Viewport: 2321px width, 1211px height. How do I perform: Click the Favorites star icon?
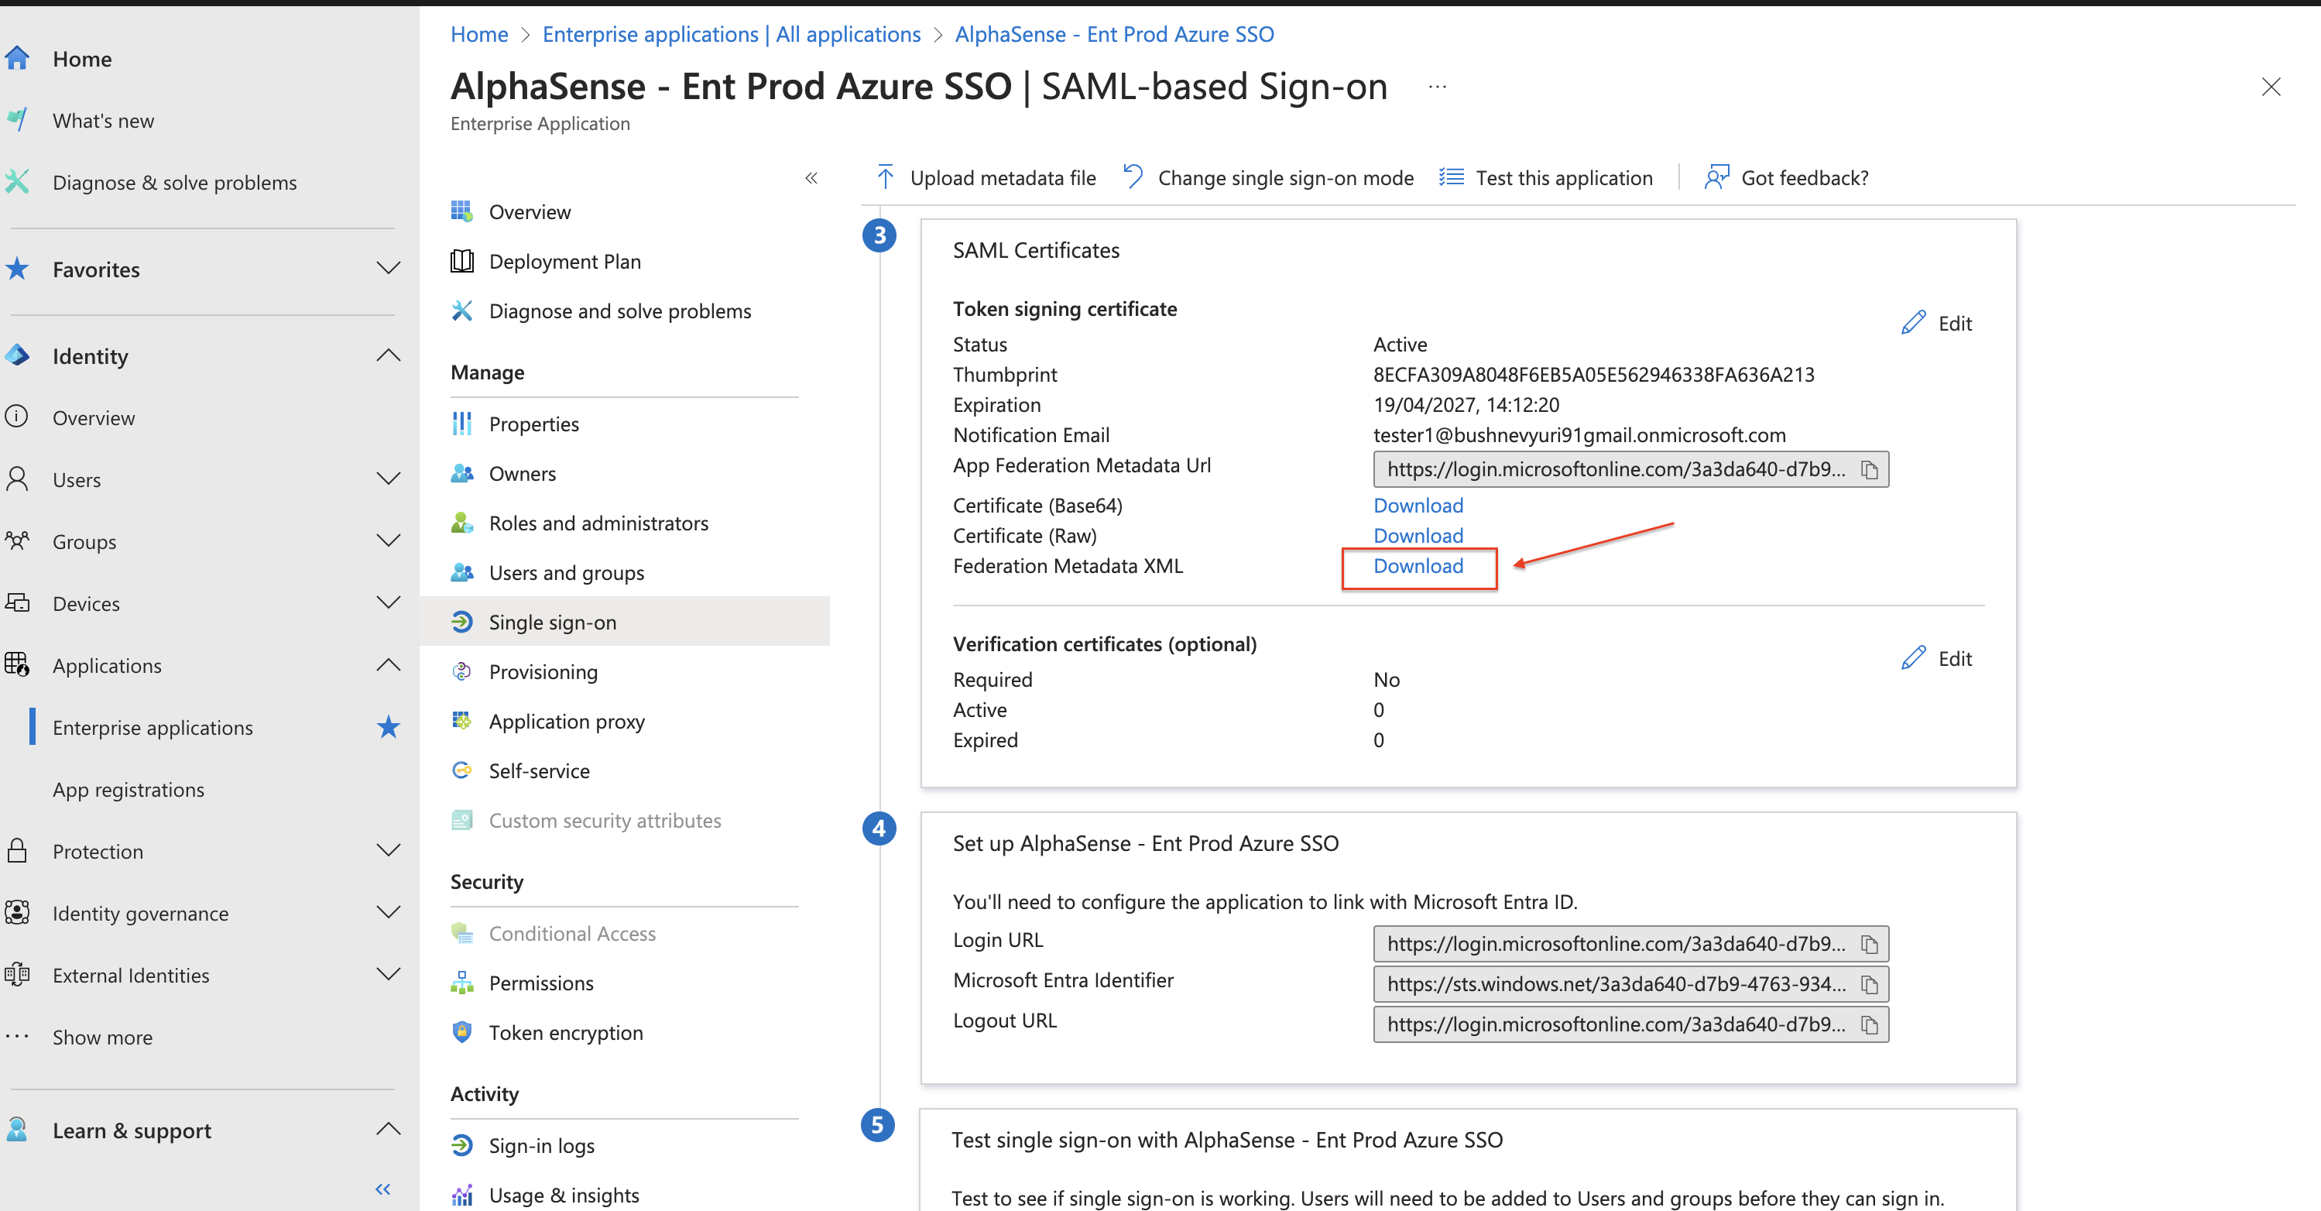[x=16, y=269]
